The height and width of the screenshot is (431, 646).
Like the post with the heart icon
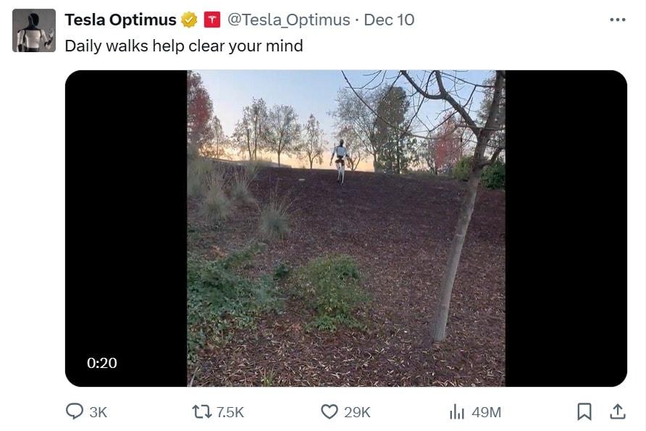coord(330,411)
